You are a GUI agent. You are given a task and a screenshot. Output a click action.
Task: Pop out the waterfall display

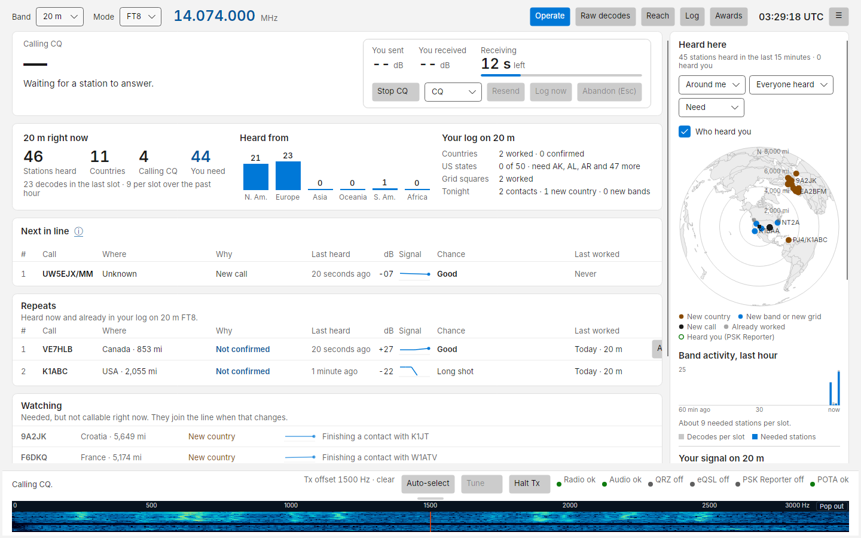click(x=832, y=506)
